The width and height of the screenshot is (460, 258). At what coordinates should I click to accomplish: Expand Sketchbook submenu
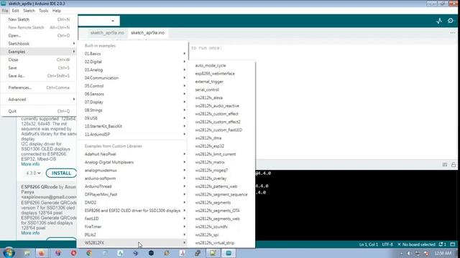tap(39, 44)
